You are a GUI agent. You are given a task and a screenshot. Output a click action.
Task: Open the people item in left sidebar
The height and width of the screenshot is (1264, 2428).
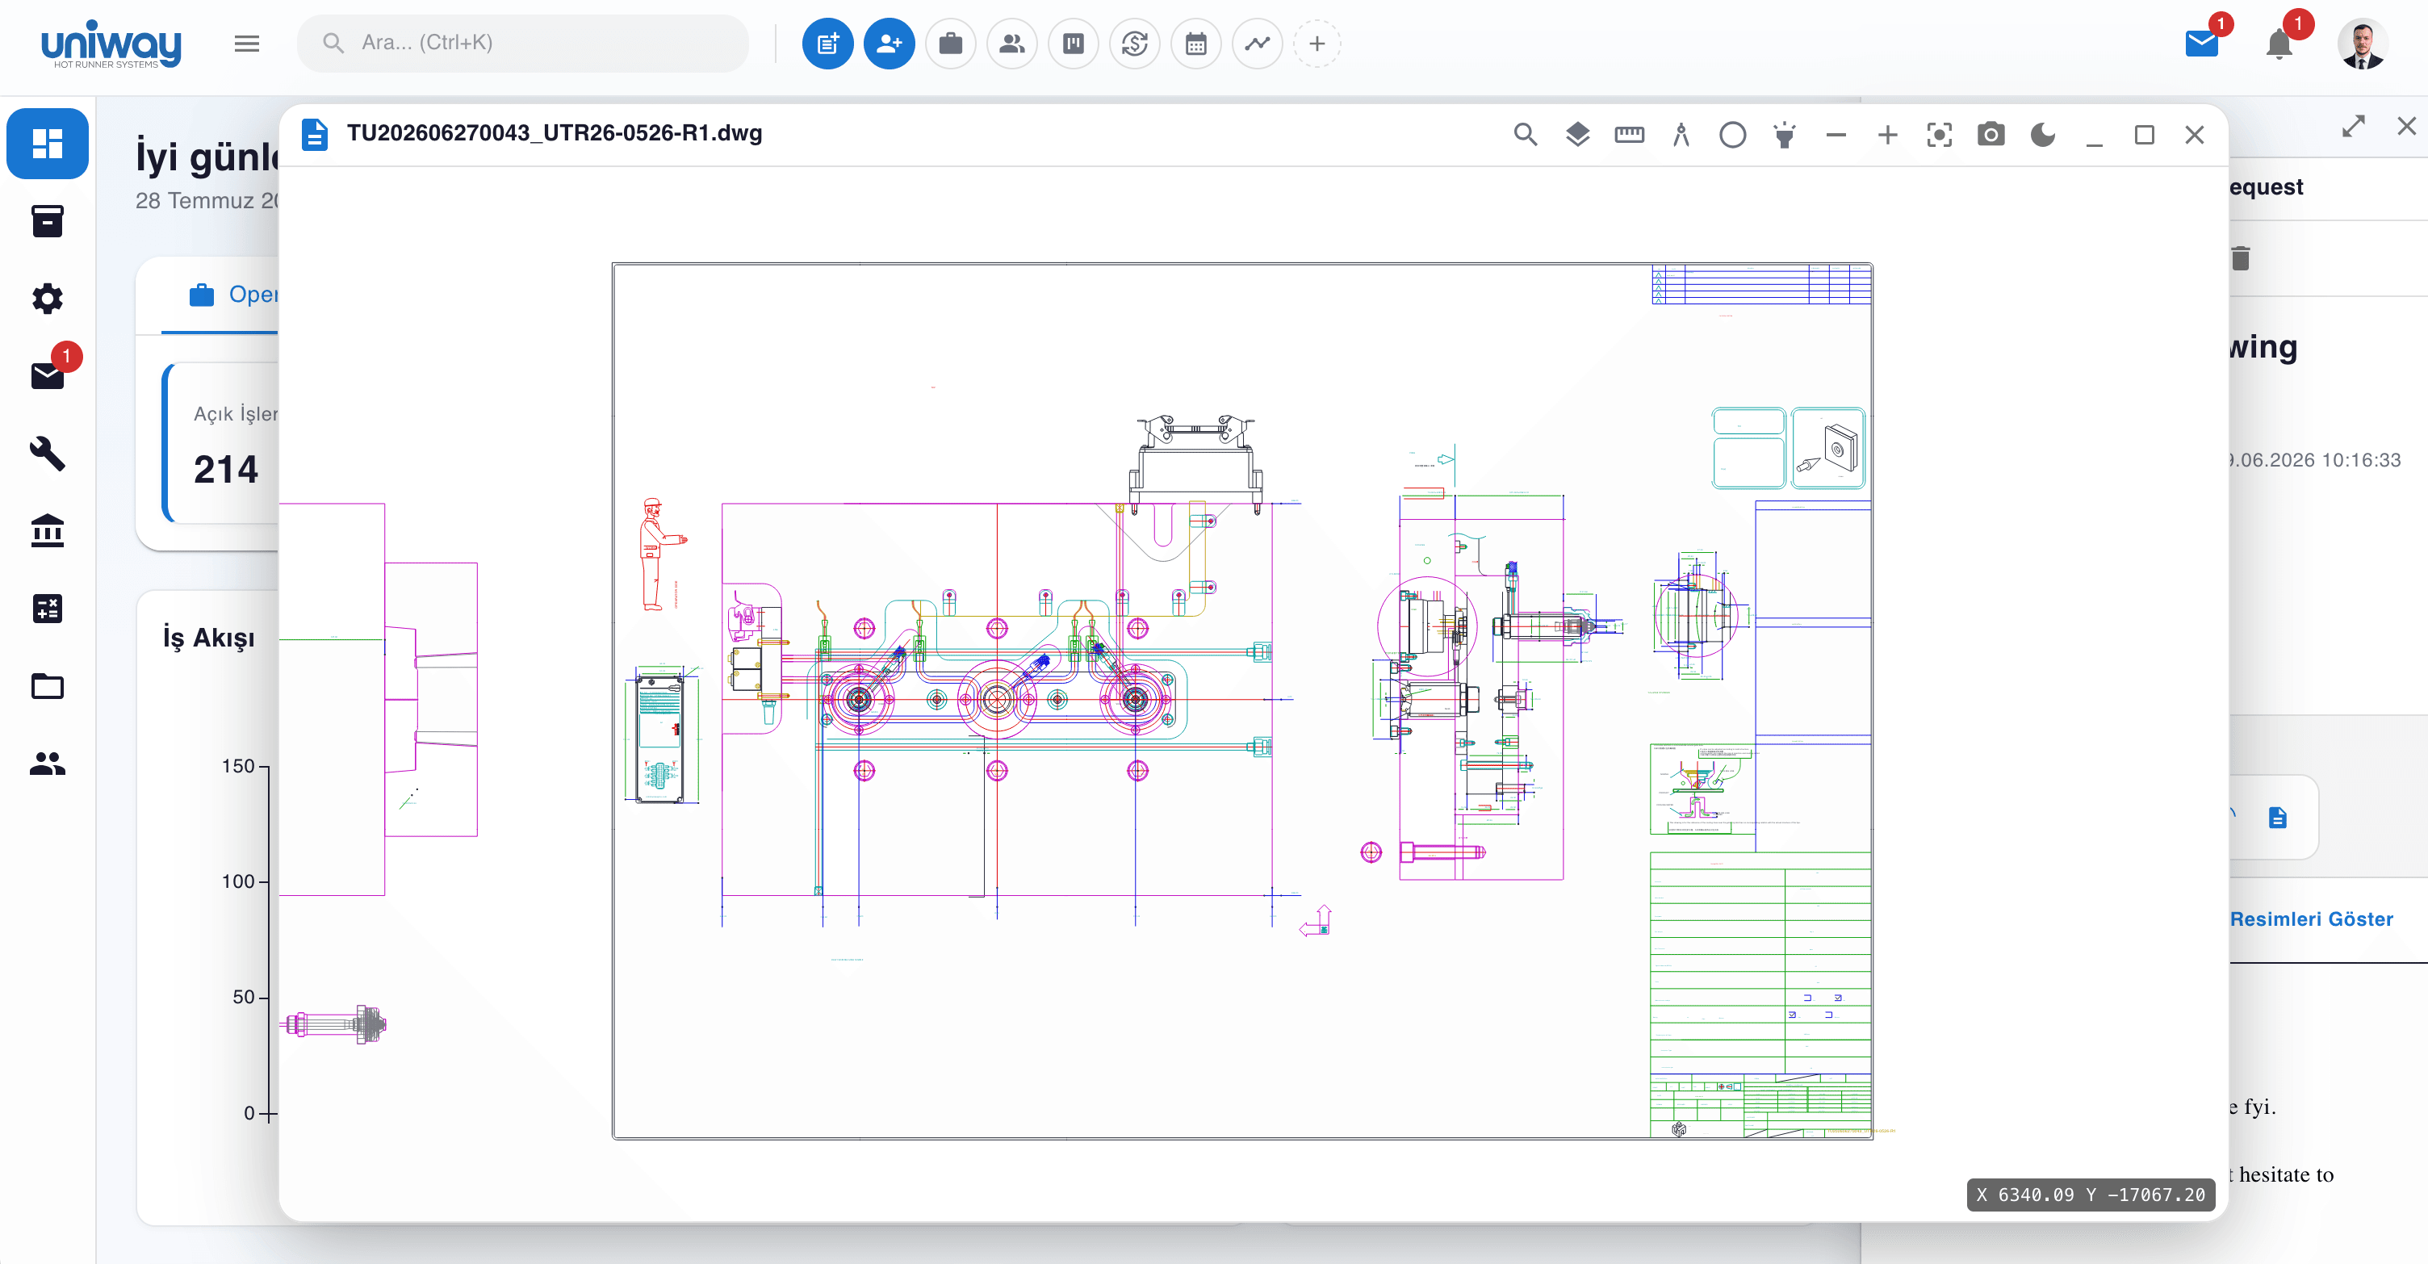(x=47, y=763)
